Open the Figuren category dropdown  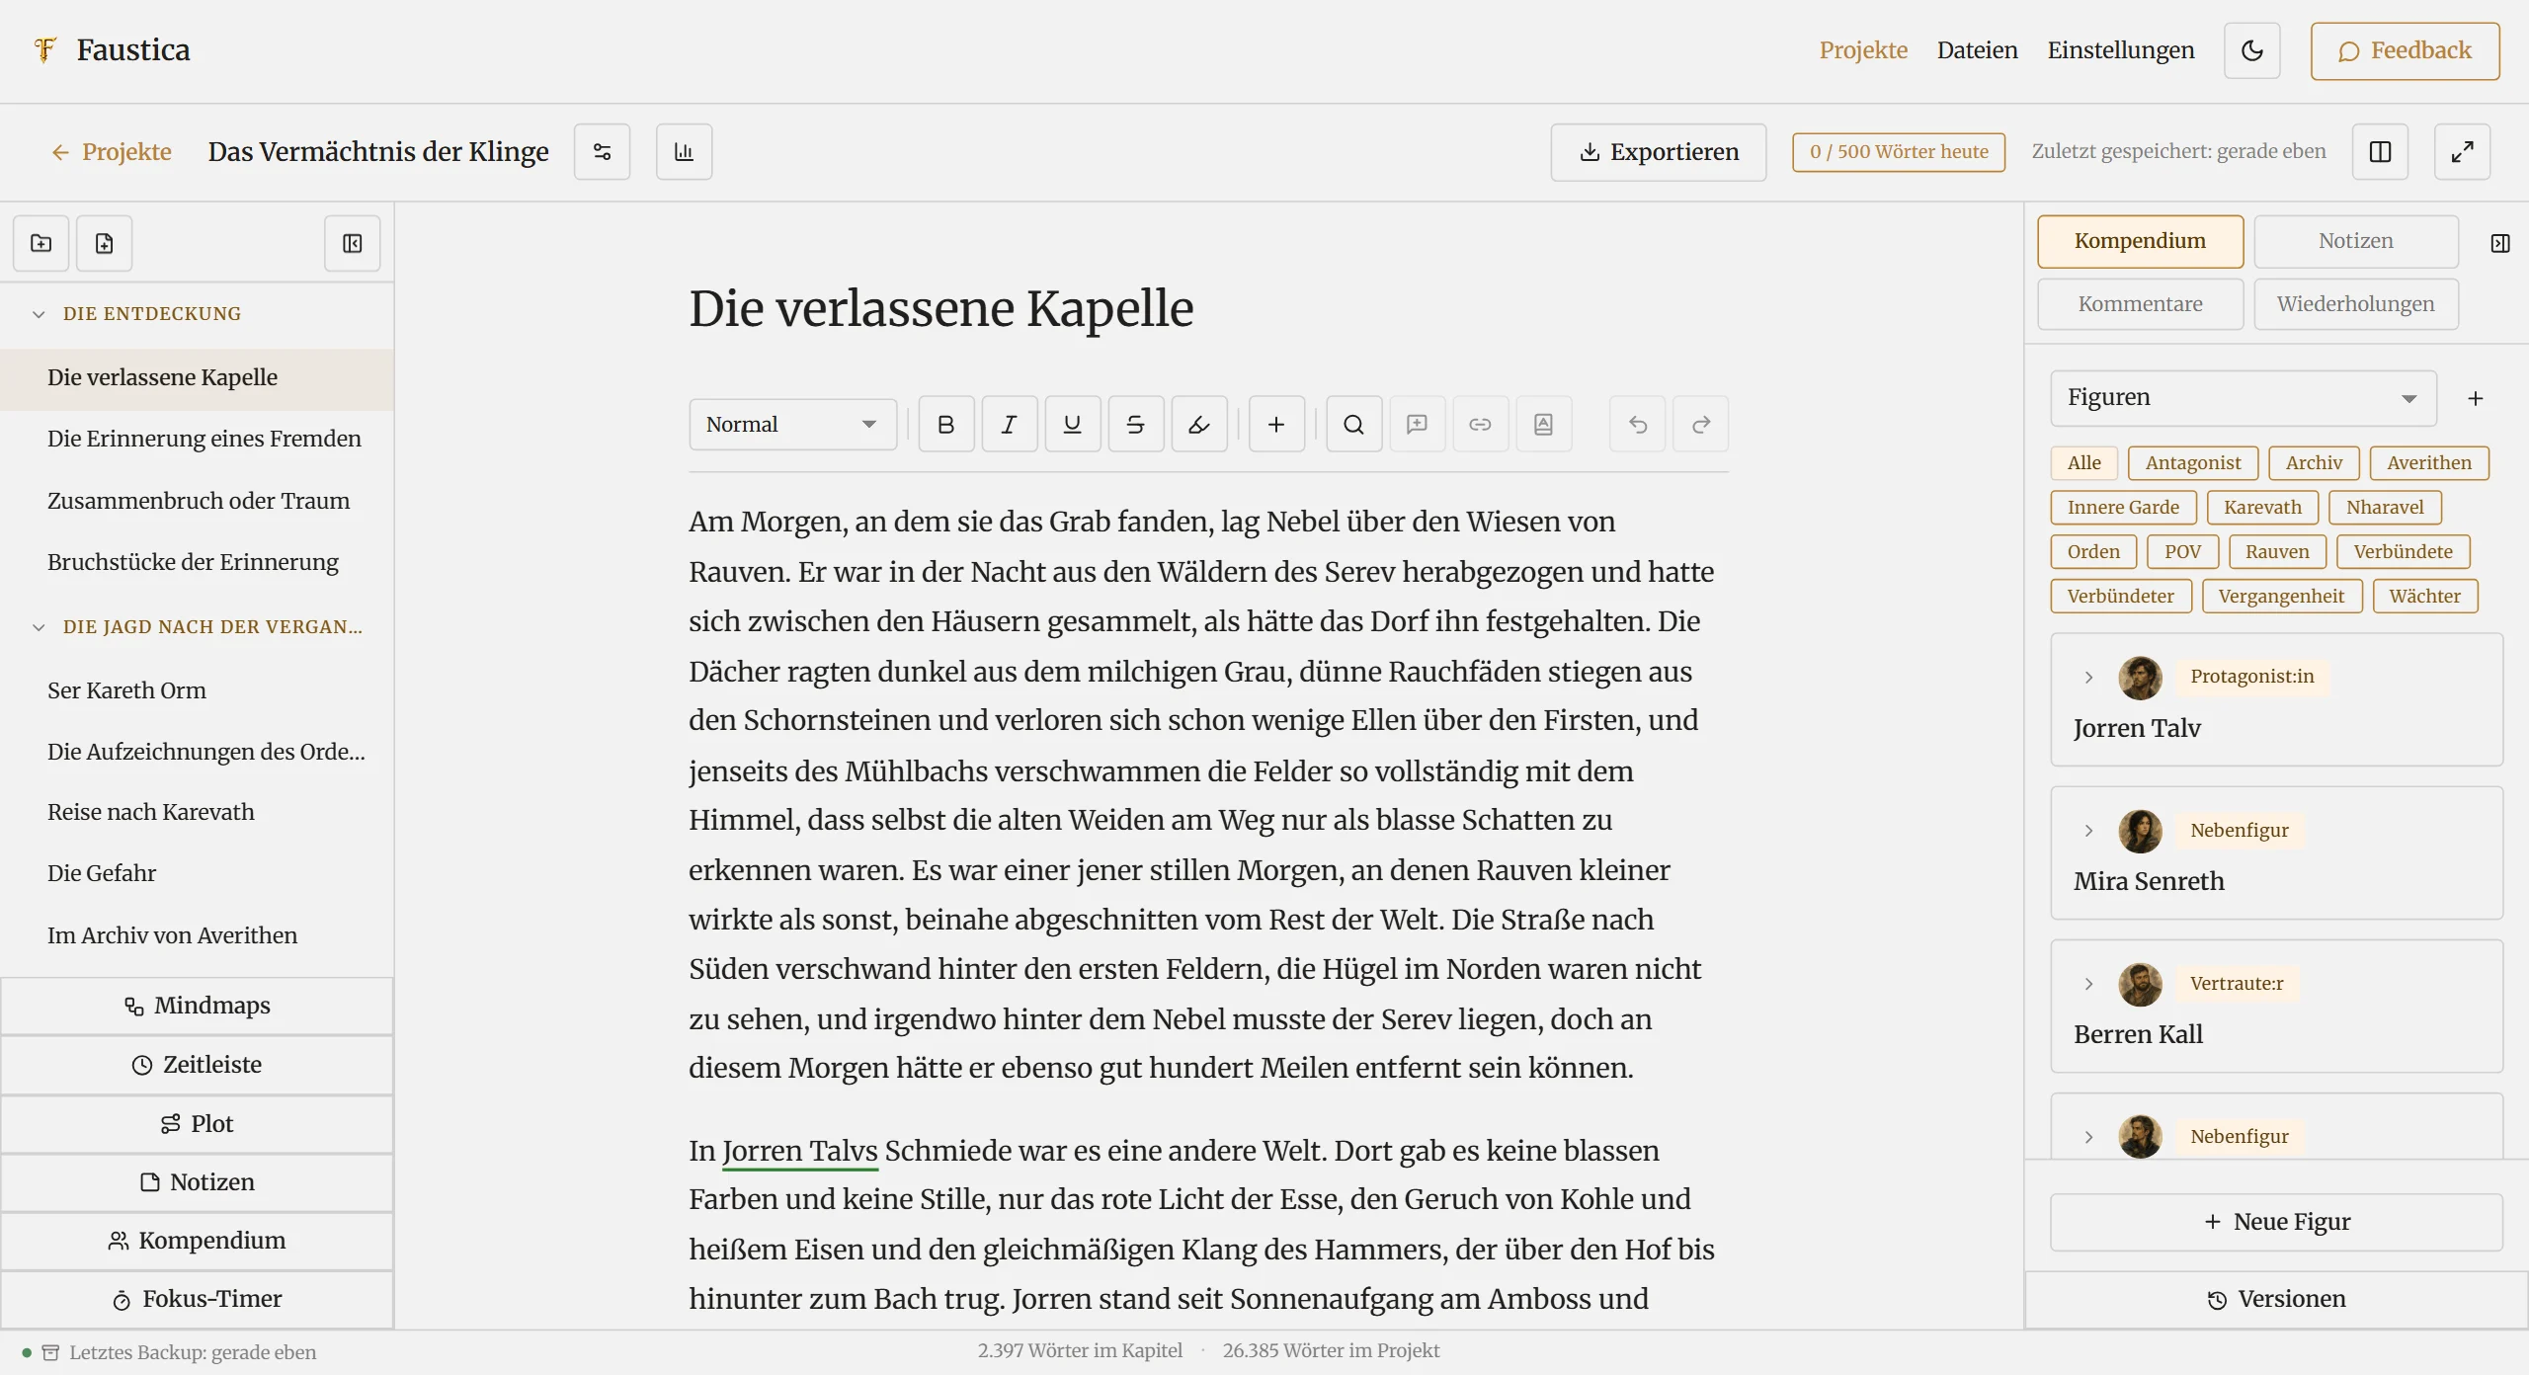(x=2243, y=398)
